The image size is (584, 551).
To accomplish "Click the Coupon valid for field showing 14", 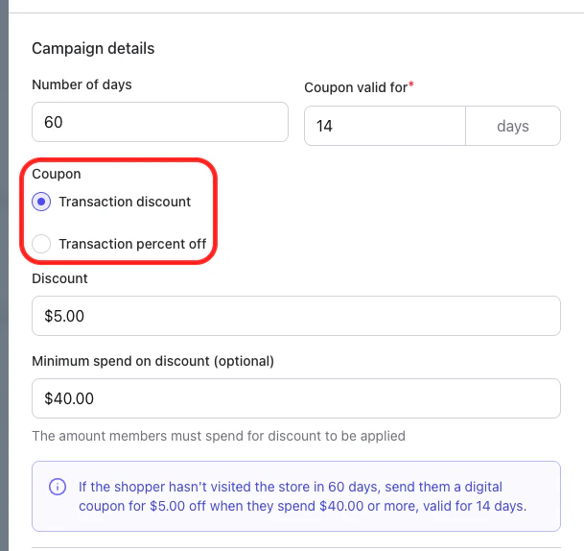I will pyautogui.click(x=385, y=126).
